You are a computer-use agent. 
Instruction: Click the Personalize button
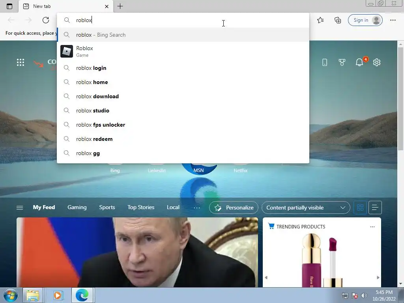(x=234, y=208)
